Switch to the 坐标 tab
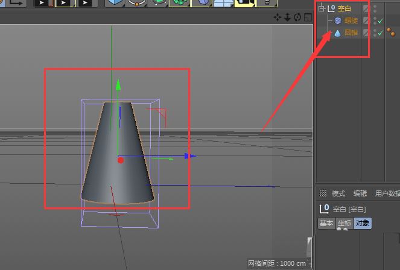 coord(344,223)
